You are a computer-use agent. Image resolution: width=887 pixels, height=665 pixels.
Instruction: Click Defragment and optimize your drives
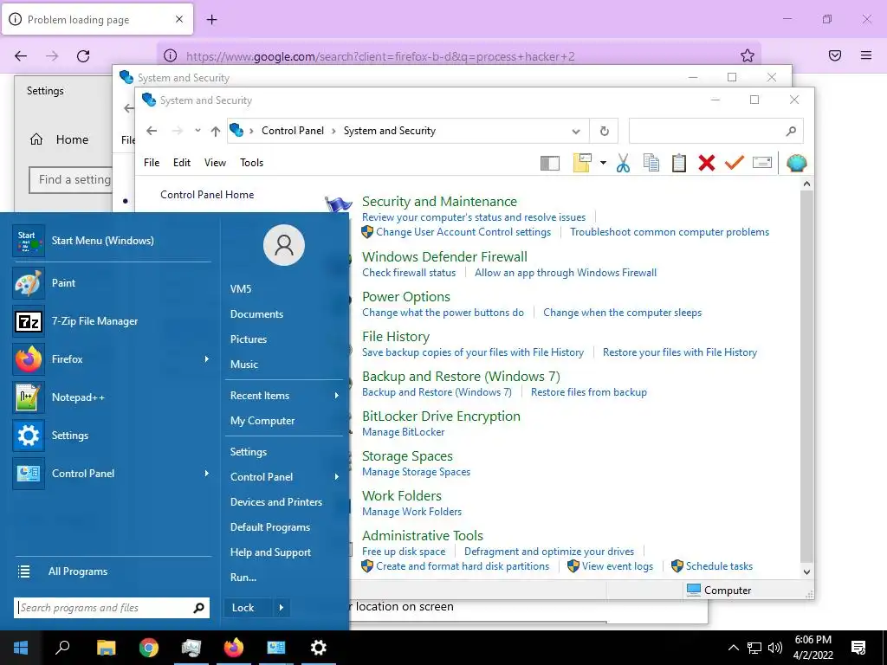click(x=549, y=552)
